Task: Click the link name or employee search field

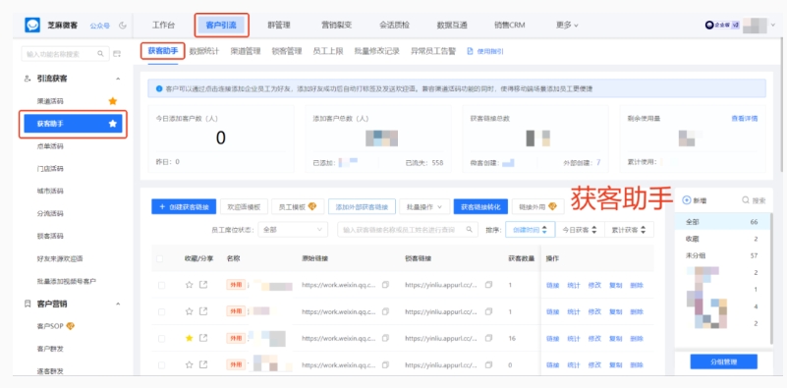Action: pos(408,230)
